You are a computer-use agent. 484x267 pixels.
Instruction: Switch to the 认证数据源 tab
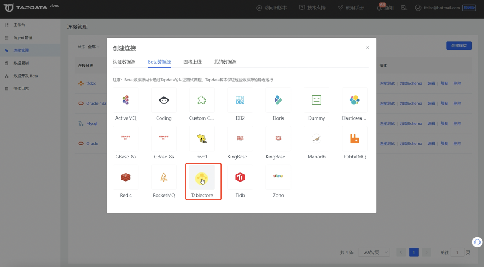(124, 62)
